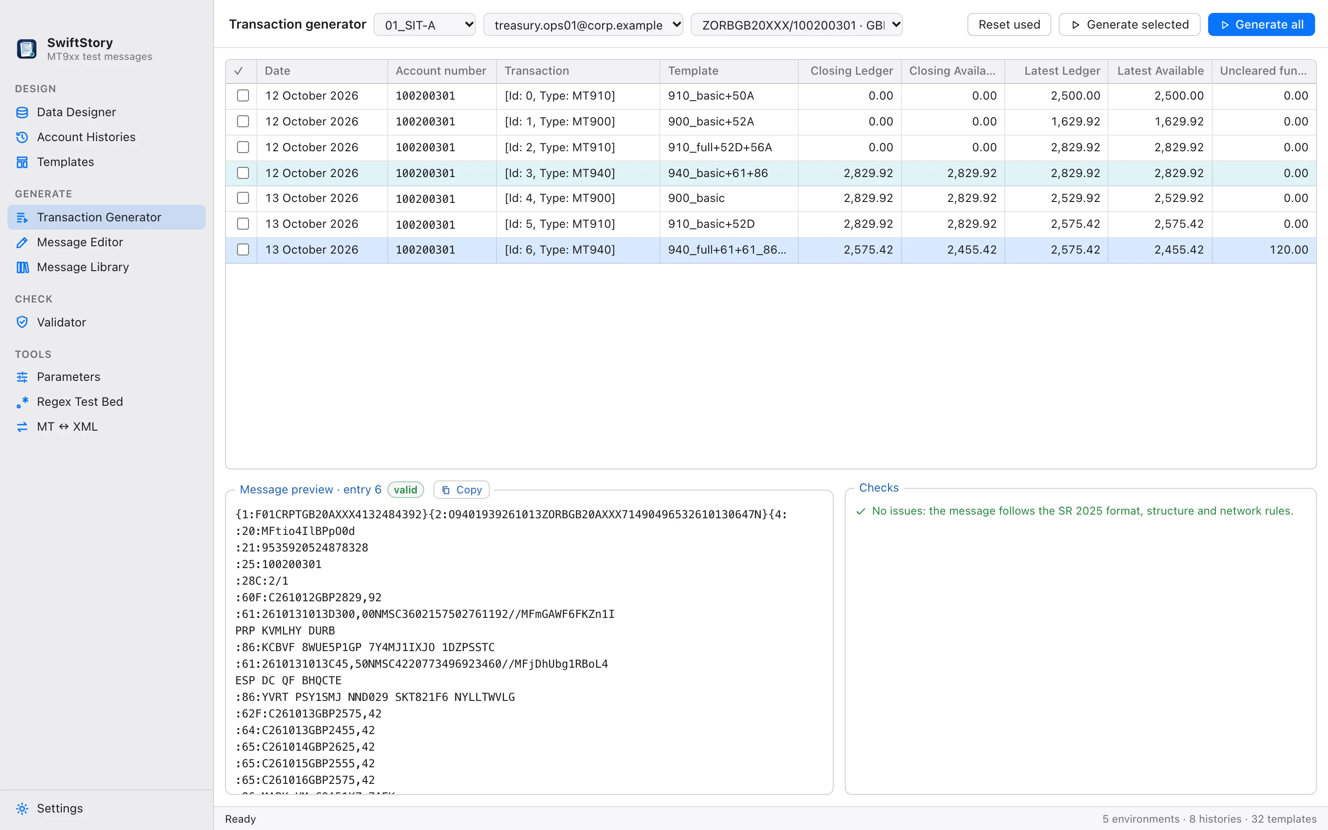Sort by the Template column header
The image size is (1328, 830).
pos(728,71)
